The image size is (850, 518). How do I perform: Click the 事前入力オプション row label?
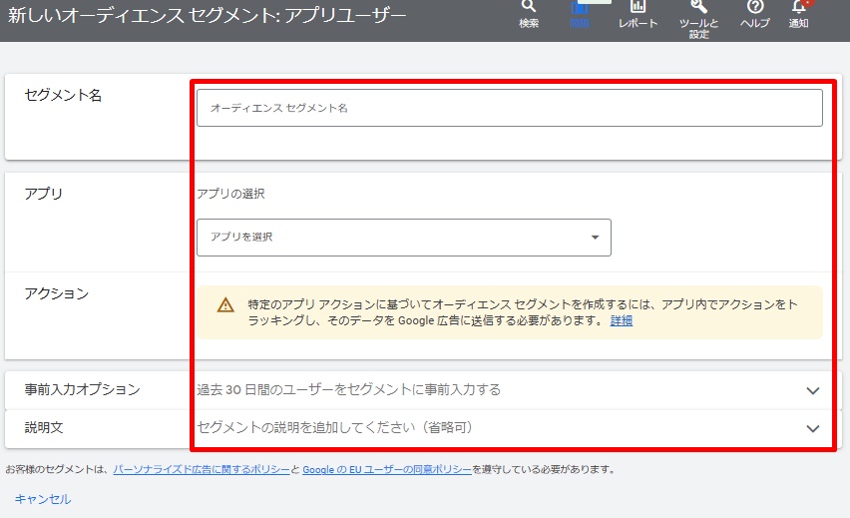[82, 389]
